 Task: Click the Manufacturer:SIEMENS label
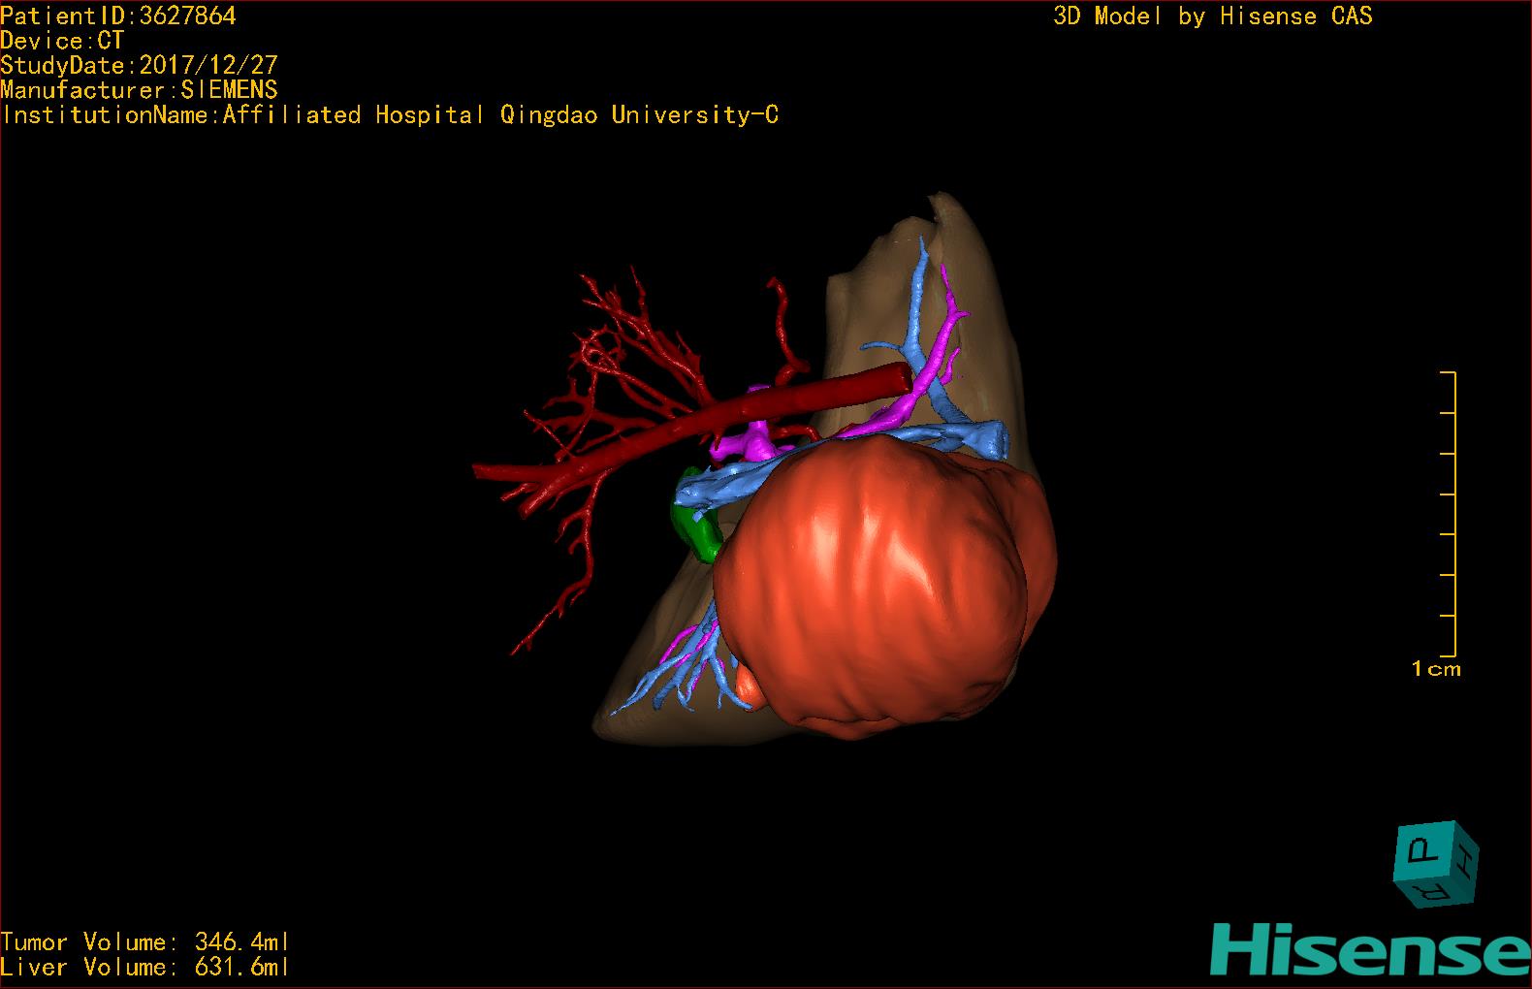click(x=140, y=90)
